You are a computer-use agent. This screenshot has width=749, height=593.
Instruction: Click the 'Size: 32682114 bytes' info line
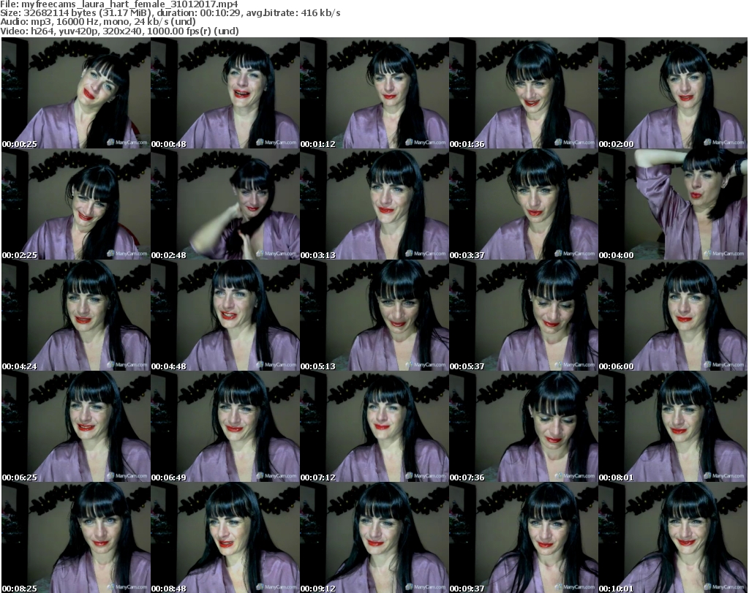tap(170, 13)
